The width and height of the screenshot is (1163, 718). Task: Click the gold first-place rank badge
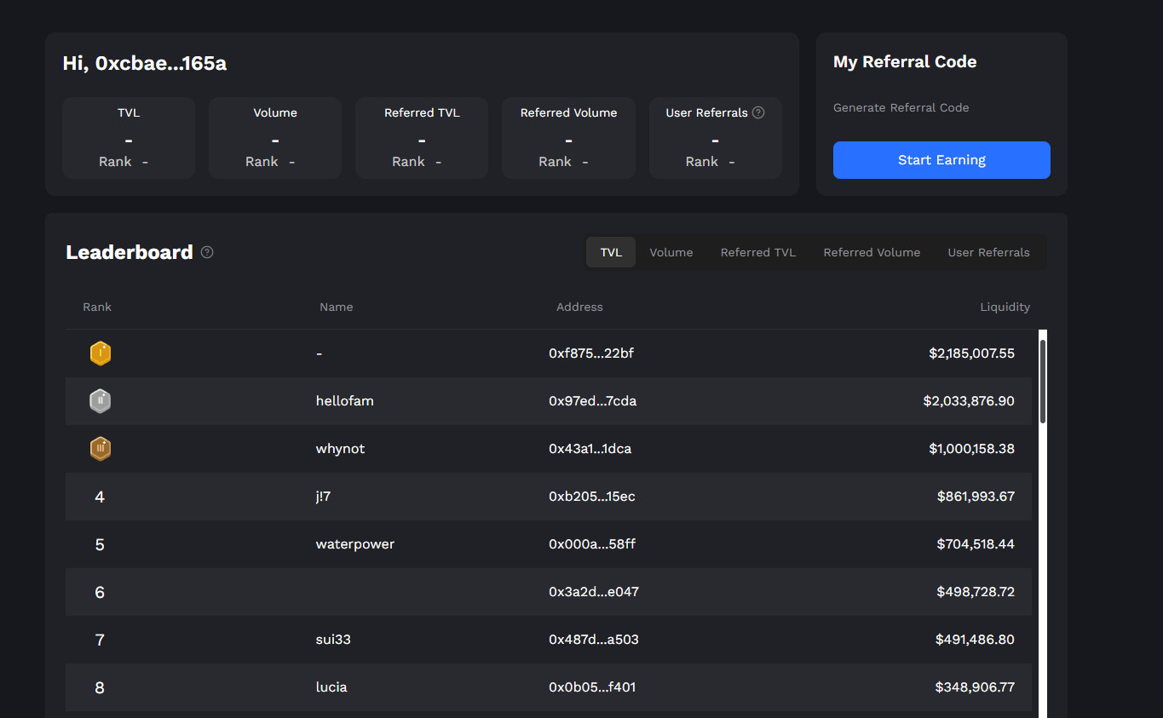(x=101, y=353)
